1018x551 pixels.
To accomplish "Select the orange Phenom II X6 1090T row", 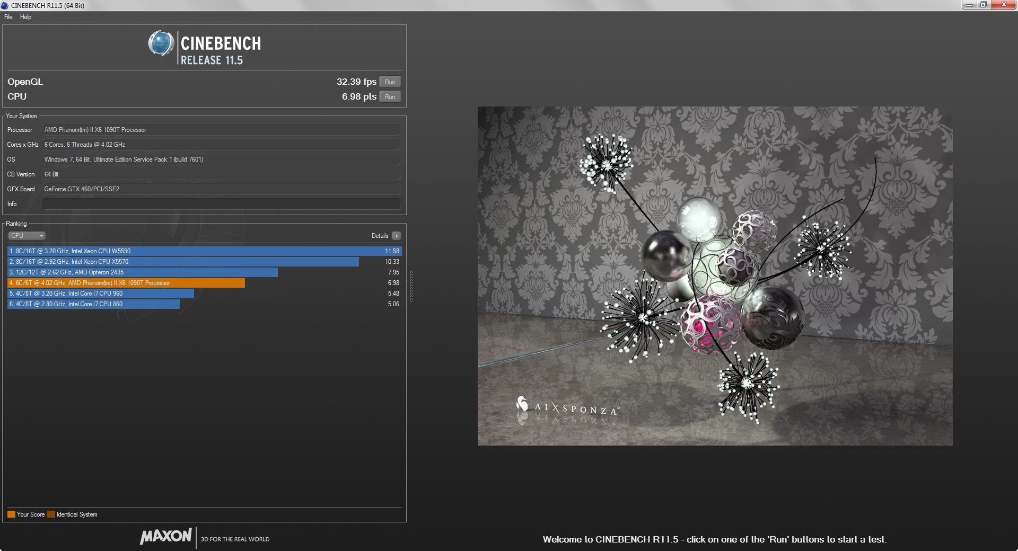I will click(x=126, y=283).
